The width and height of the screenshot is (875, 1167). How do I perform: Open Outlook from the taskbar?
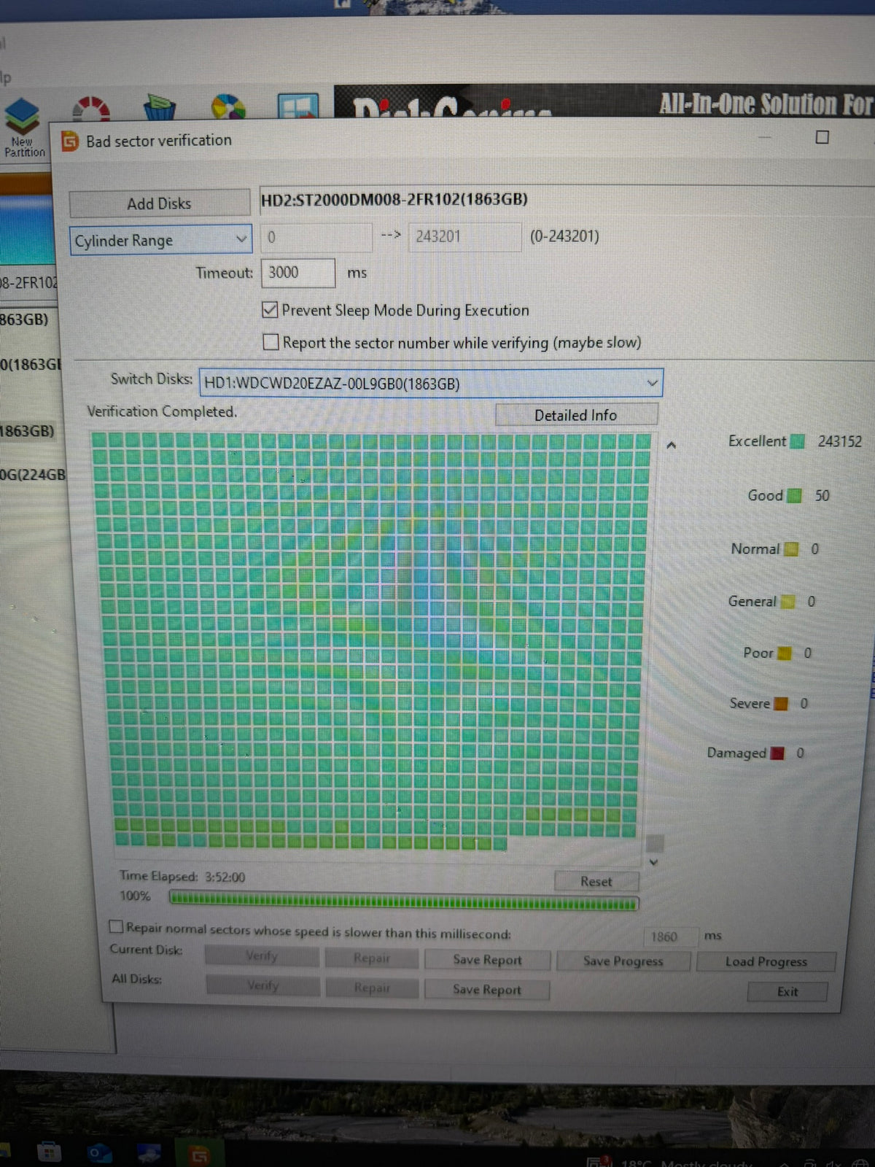pyautogui.click(x=99, y=1153)
